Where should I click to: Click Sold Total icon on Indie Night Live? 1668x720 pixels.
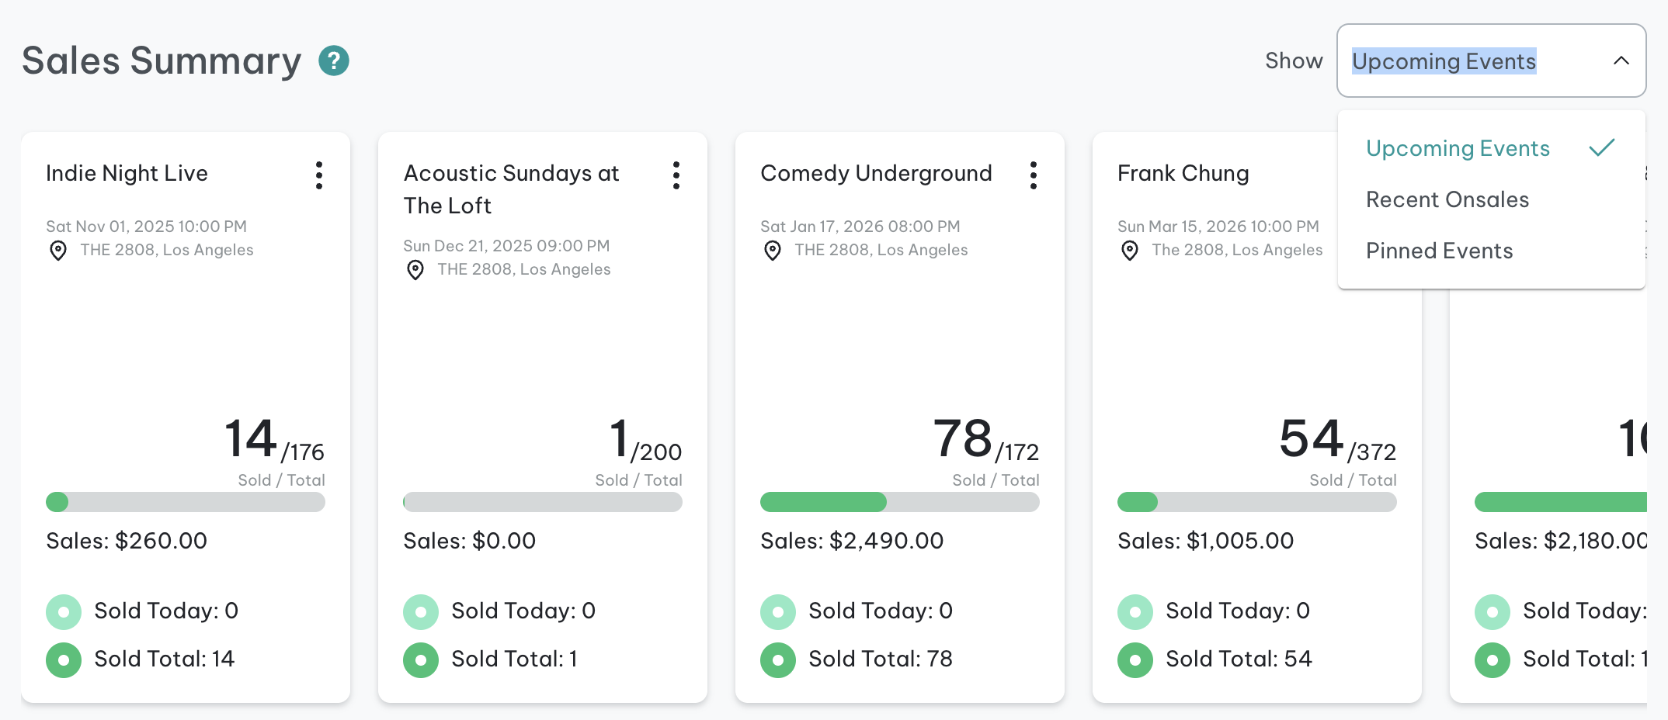tap(64, 660)
